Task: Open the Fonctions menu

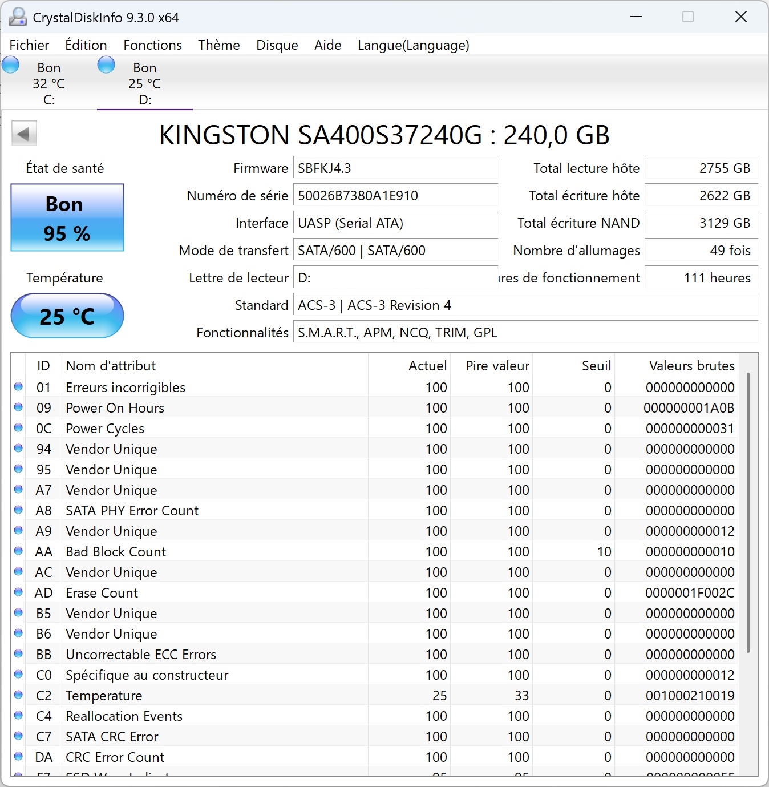Action: 153,45
